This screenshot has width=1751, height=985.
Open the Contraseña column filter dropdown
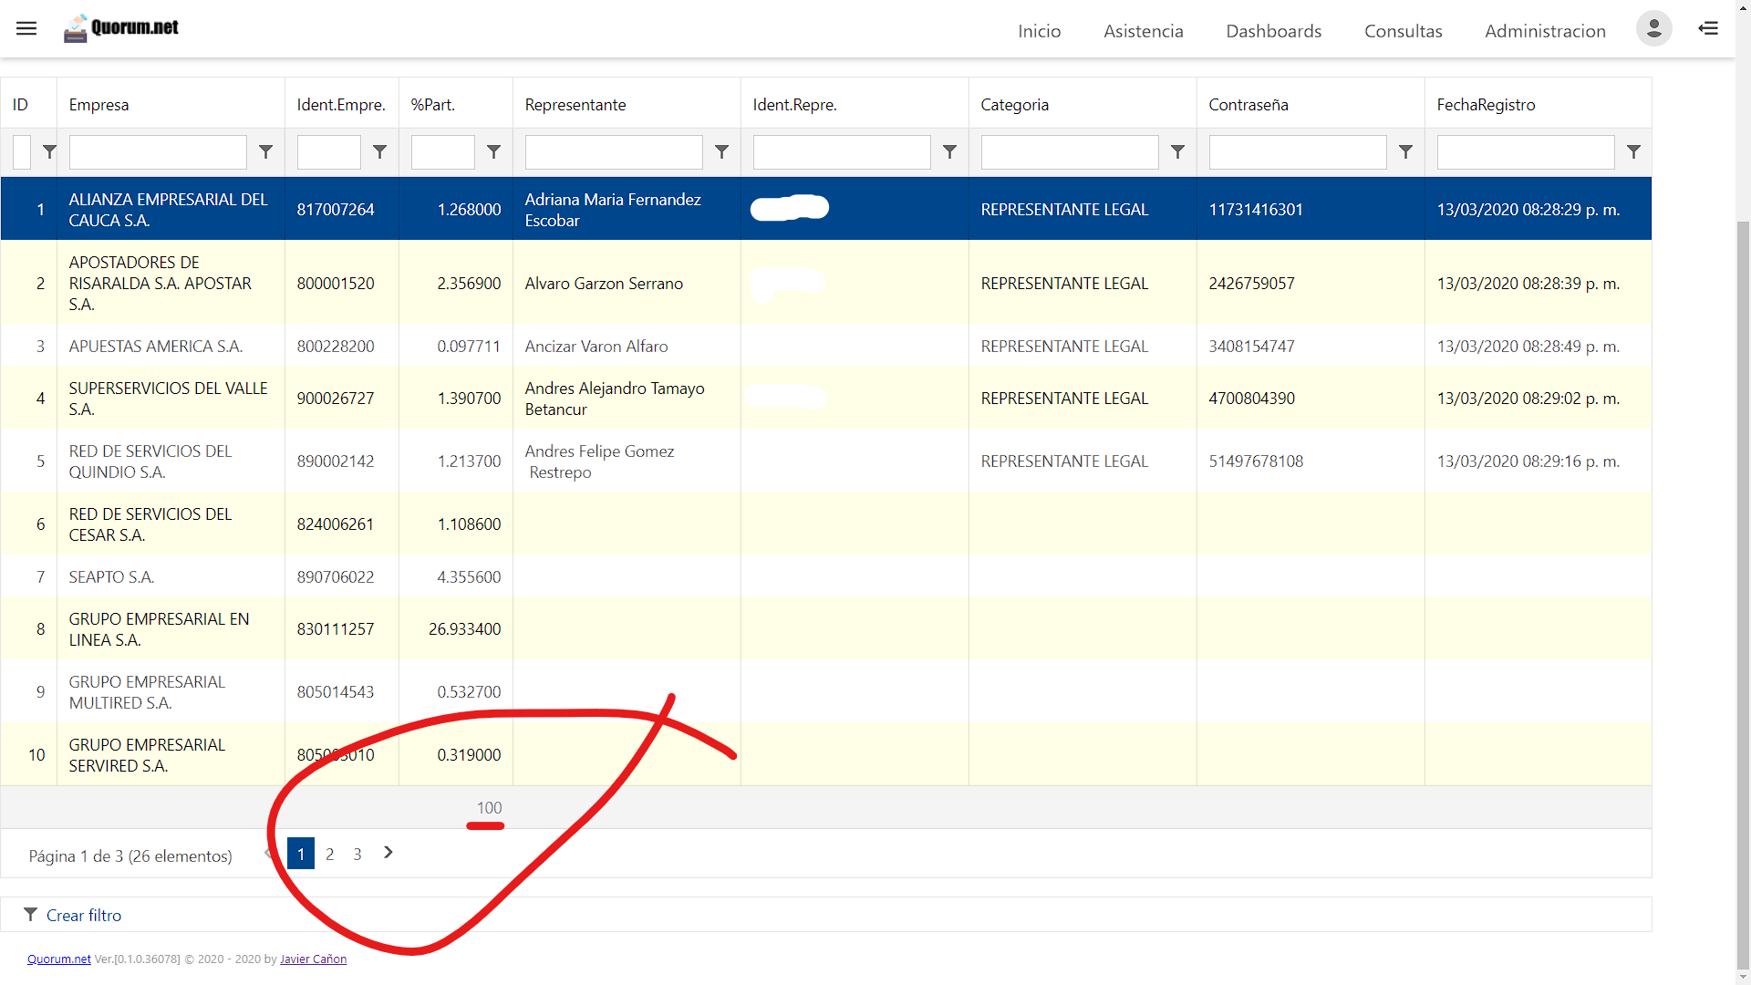tap(1405, 152)
